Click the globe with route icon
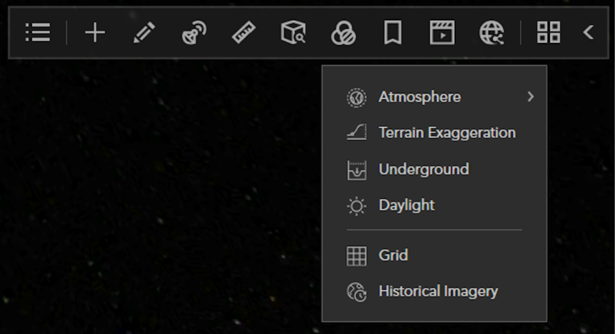The width and height of the screenshot is (615, 334). tap(491, 32)
